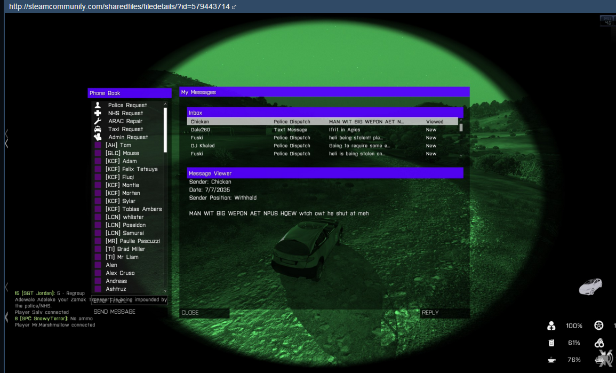Image resolution: width=616 pixels, height=373 pixels.
Task: Select Fuski 'heli being stolen!! pla...' message
Action: pyautogui.click(x=323, y=138)
